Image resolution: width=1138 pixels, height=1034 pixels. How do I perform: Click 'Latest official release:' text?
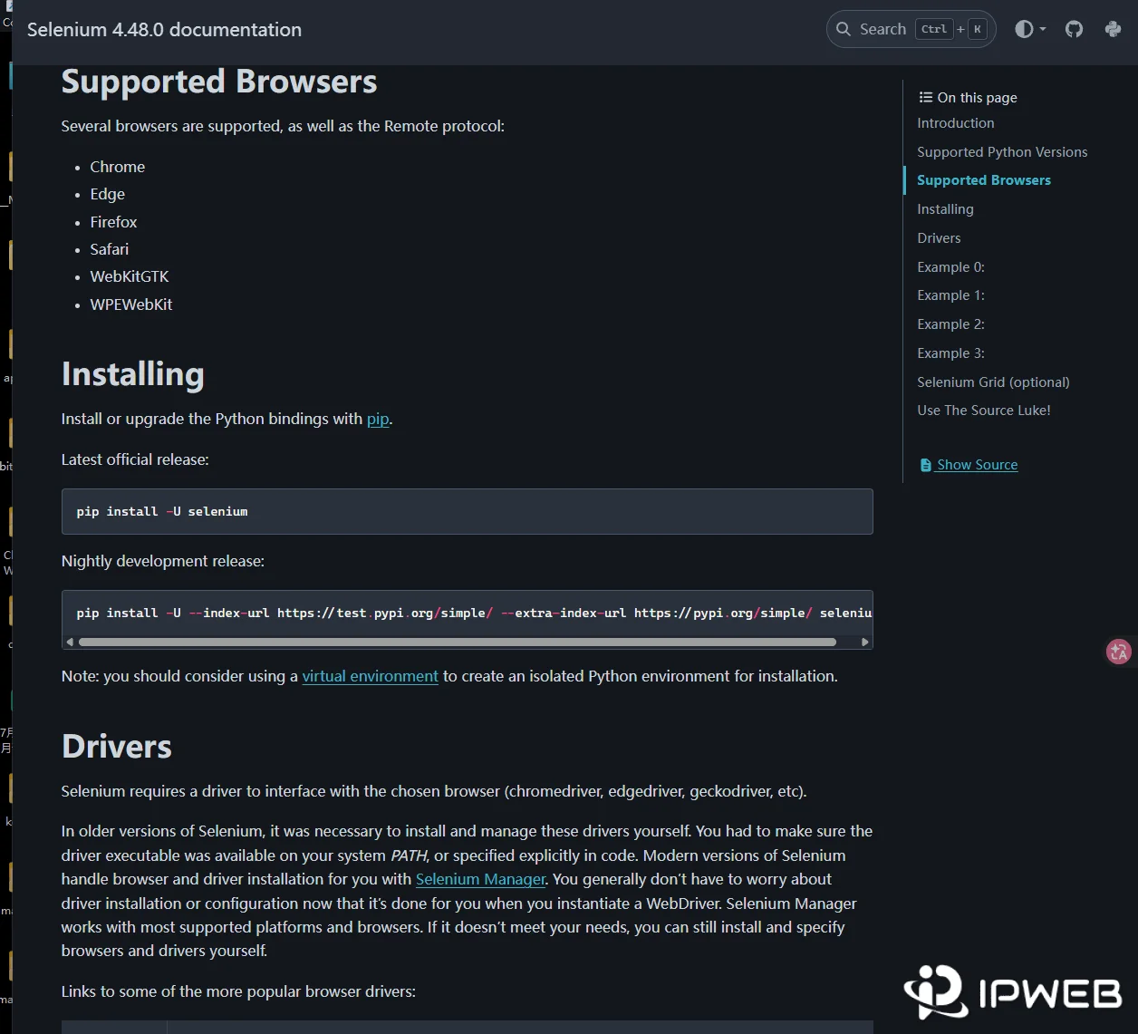pos(135,459)
